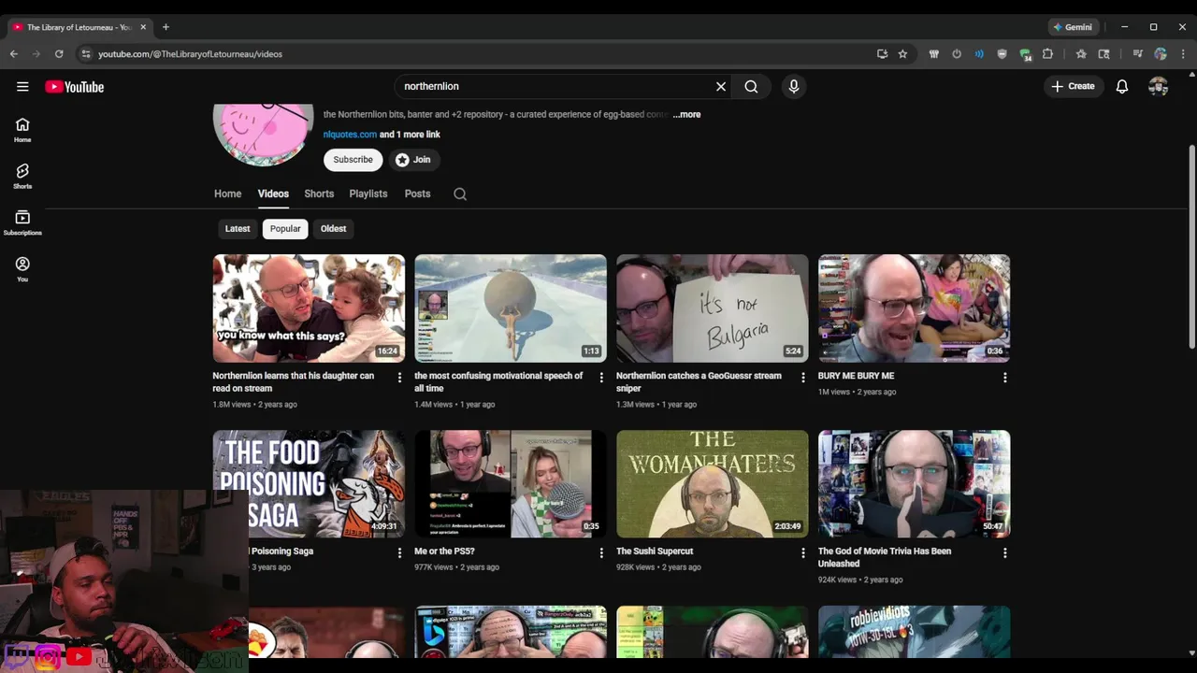The width and height of the screenshot is (1197, 673).
Task: Click the browser back arrow
Action: [14, 54]
